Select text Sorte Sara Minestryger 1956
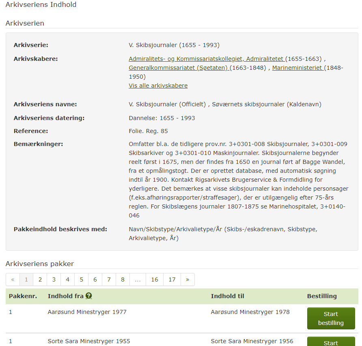Image resolution: width=362 pixels, height=346 pixels. (252, 341)
